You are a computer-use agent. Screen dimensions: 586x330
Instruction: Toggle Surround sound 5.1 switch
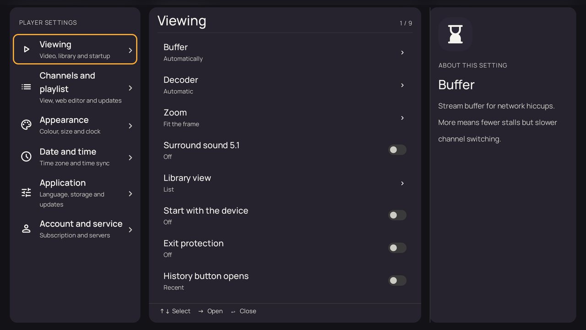tap(397, 150)
